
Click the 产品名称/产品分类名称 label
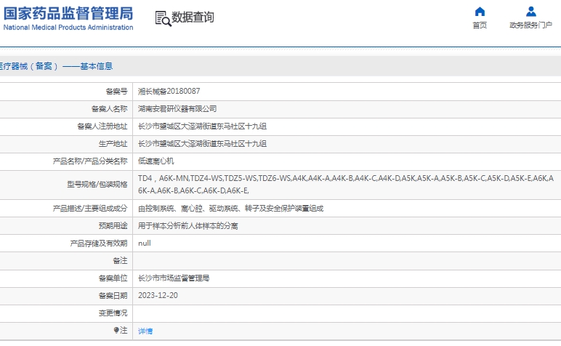click(90, 161)
